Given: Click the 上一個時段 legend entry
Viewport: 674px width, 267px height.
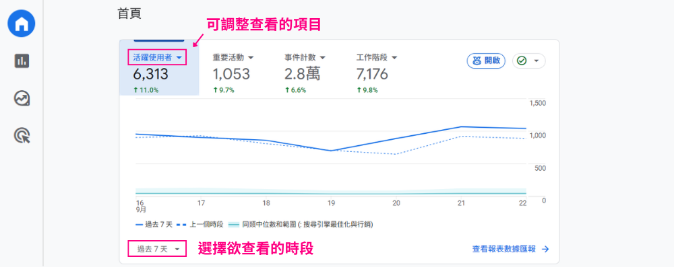Looking at the screenshot, I should [200, 225].
